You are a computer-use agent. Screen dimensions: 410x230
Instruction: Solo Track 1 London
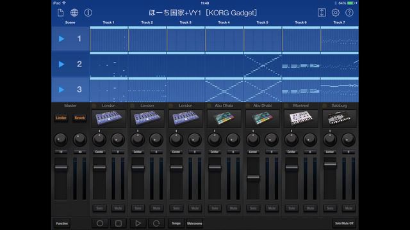coord(100,208)
